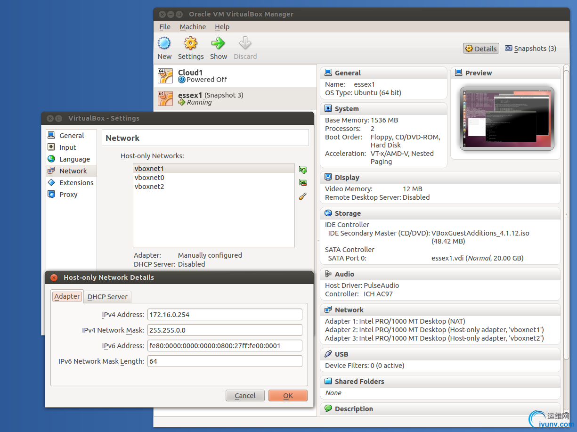Click the New virtual machine toolbar icon
This screenshot has width=577, height=432.
pos(164,43)
